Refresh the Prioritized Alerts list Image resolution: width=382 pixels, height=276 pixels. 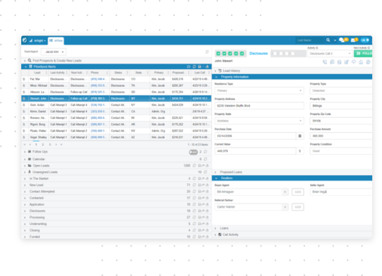pyautogui.click(x=194, y=67)
